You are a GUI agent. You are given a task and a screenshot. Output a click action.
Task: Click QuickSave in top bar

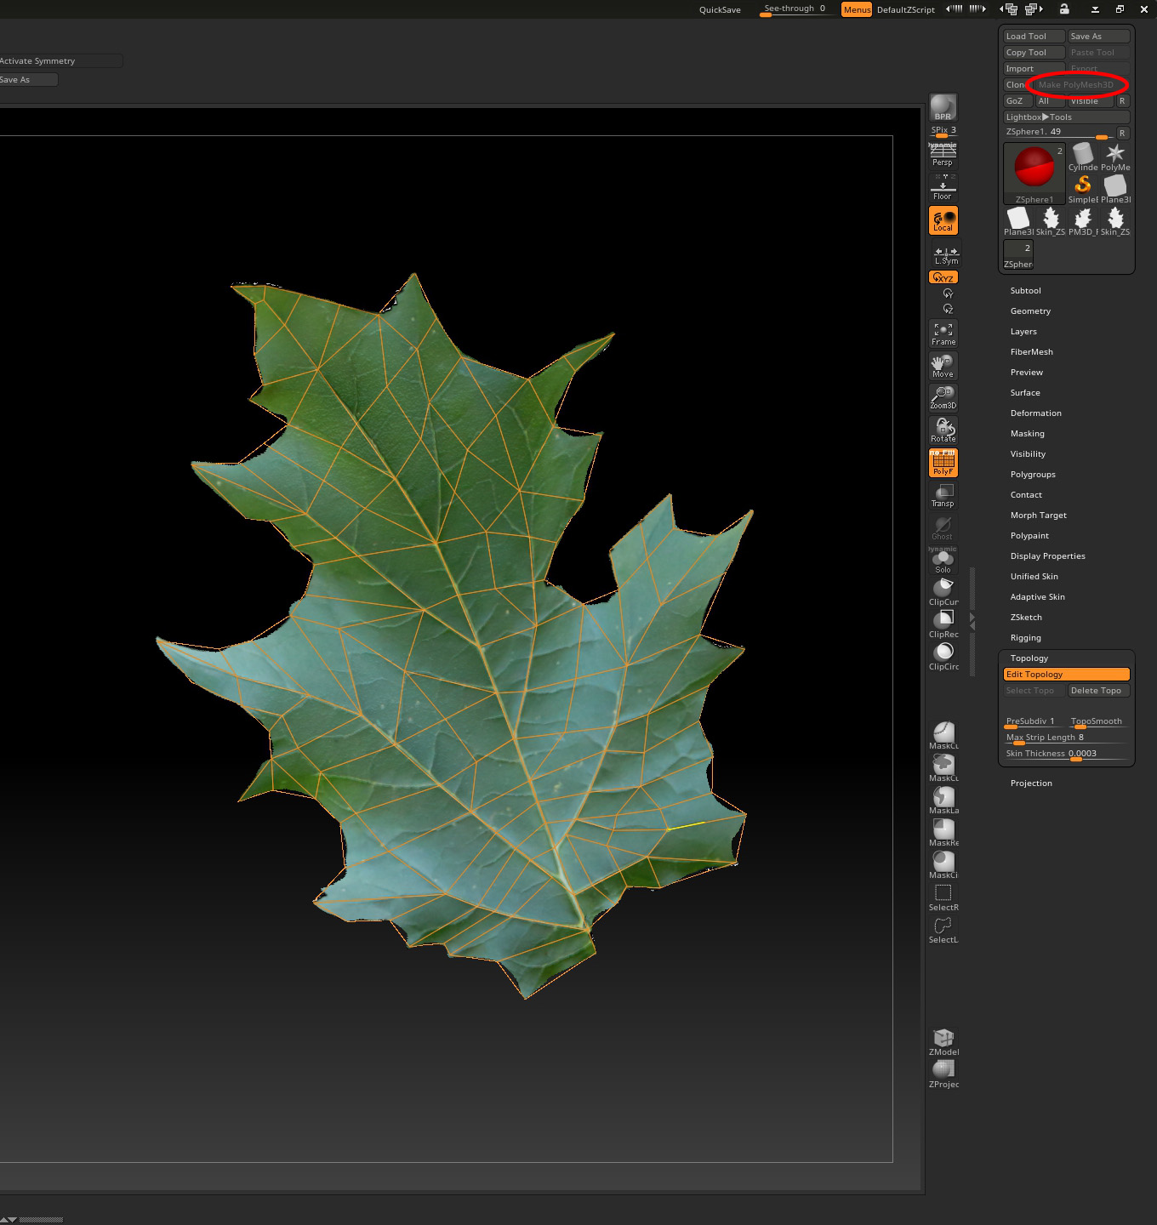(720, 9)
